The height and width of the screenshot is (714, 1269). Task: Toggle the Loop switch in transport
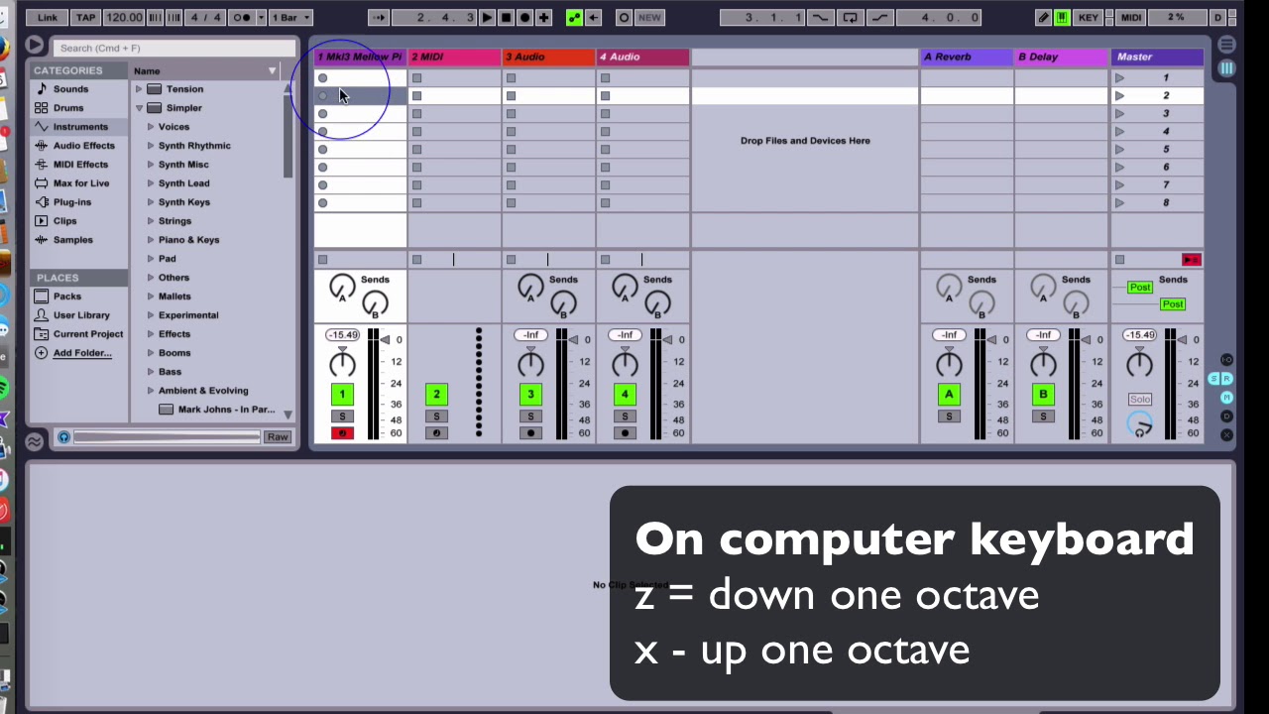(850, 17)
